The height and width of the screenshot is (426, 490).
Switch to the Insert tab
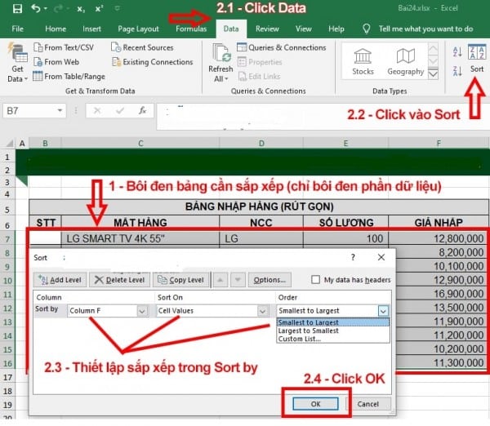coord(91,29)
